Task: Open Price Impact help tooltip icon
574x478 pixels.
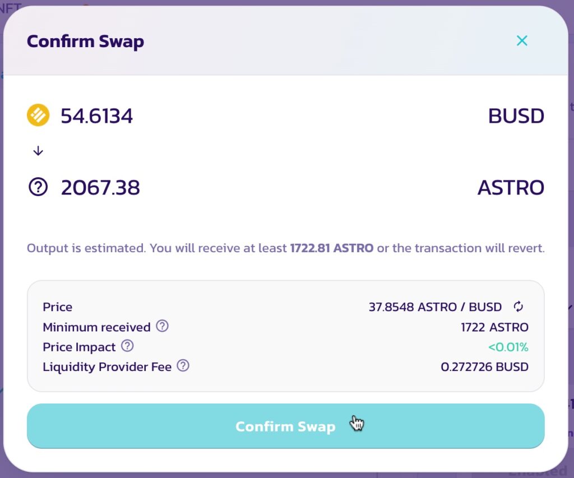Action: (x=127, y=346)
